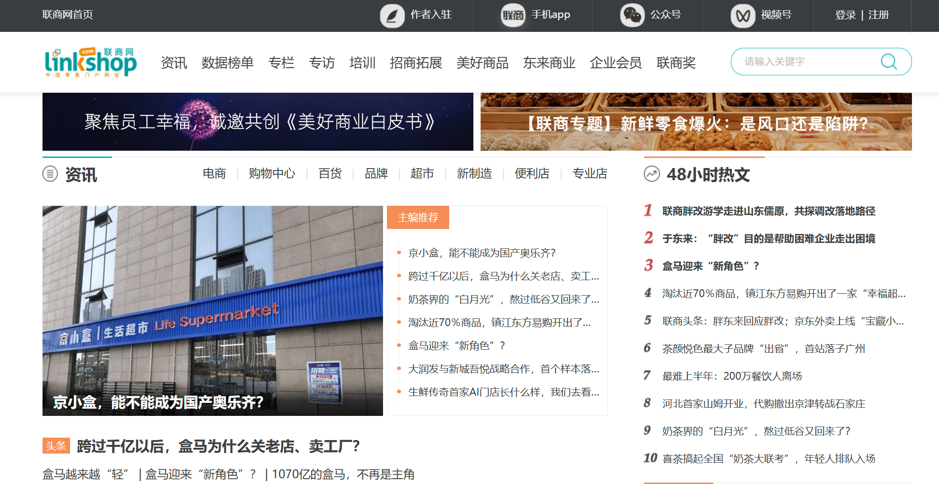Screen dimensions: 939x484
Task: Open hot article 7 最难上半年：200万餐饮人离场
Action: (x=732, y=376)
